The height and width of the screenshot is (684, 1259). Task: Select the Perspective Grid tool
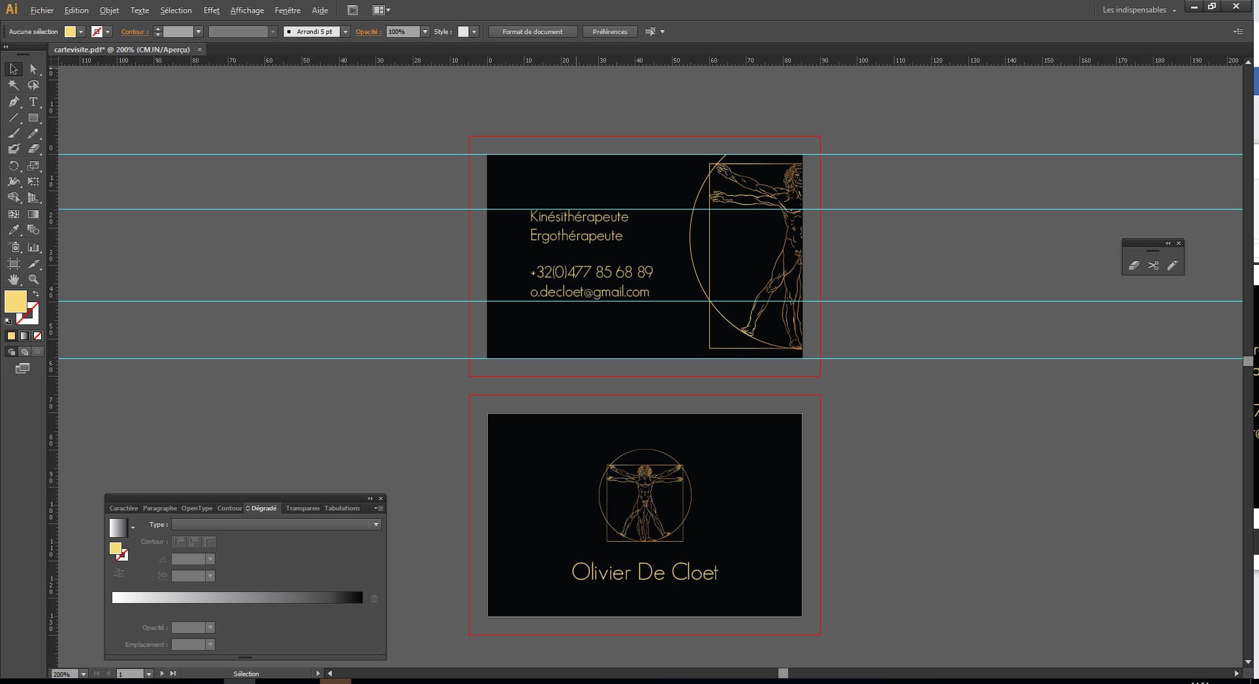coord(33,198)
